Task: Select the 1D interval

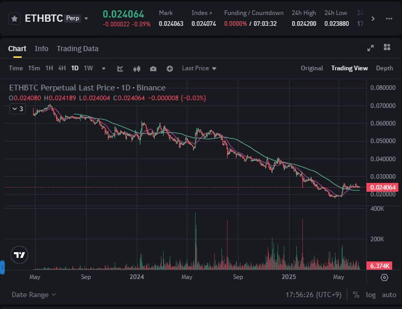Action: tap(75, 68)
